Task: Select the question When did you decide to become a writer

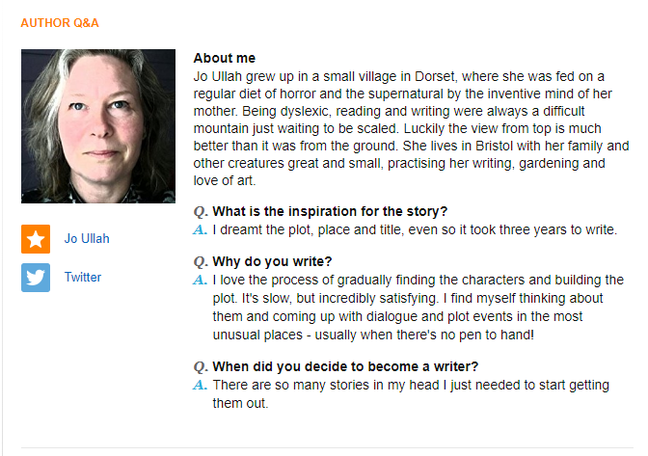Action: click(345, 366)
